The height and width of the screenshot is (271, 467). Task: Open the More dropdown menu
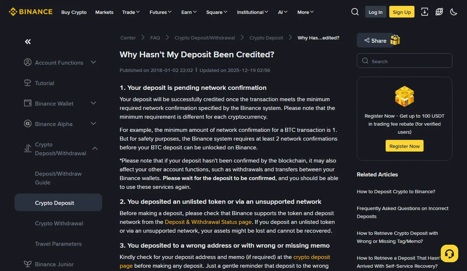(x=305, y=12)
